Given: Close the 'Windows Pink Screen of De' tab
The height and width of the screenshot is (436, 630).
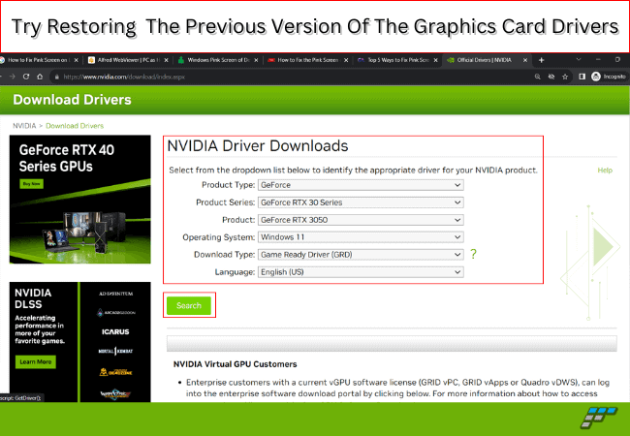Looking at the screenshot, I should 256,60.
